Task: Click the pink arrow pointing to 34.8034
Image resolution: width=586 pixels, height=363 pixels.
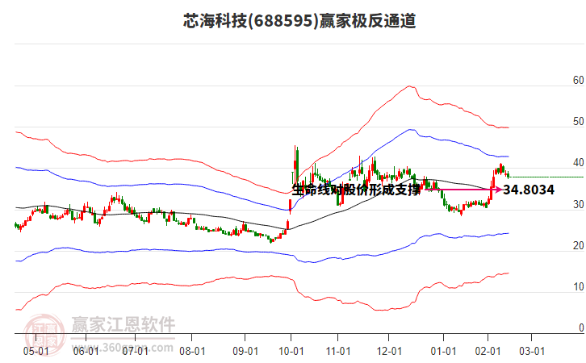Action: point(463,190)
